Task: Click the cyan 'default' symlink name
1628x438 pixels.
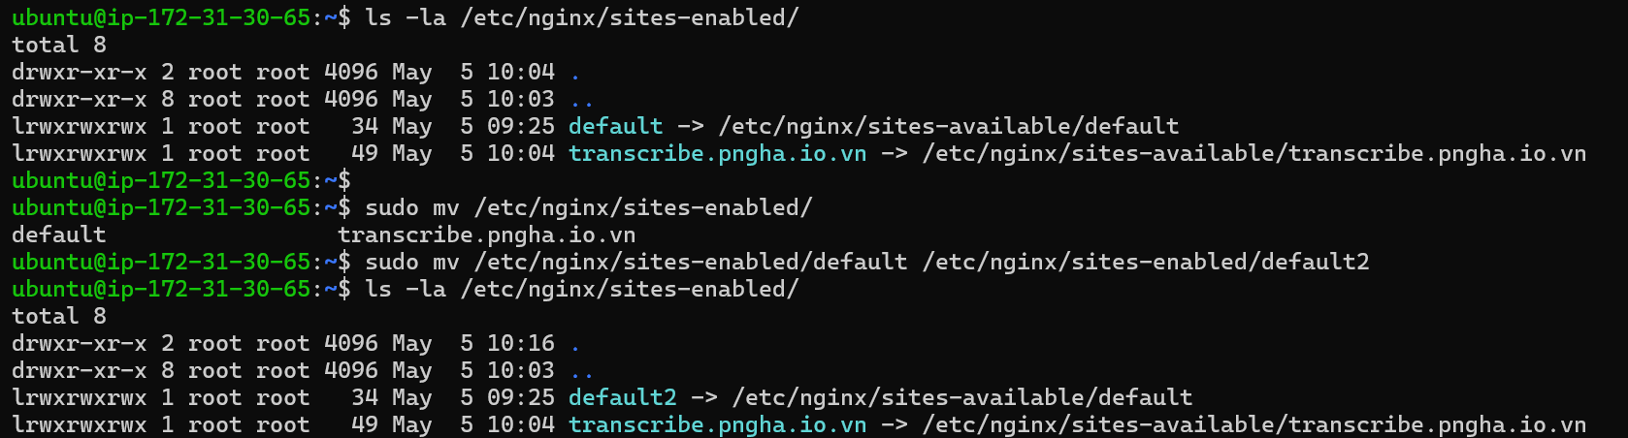Action: click(x=615, y=126)
